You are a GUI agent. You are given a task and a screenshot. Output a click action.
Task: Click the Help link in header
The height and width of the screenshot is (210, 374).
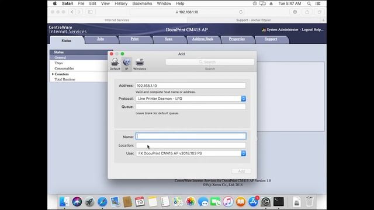tap(318, 30)
